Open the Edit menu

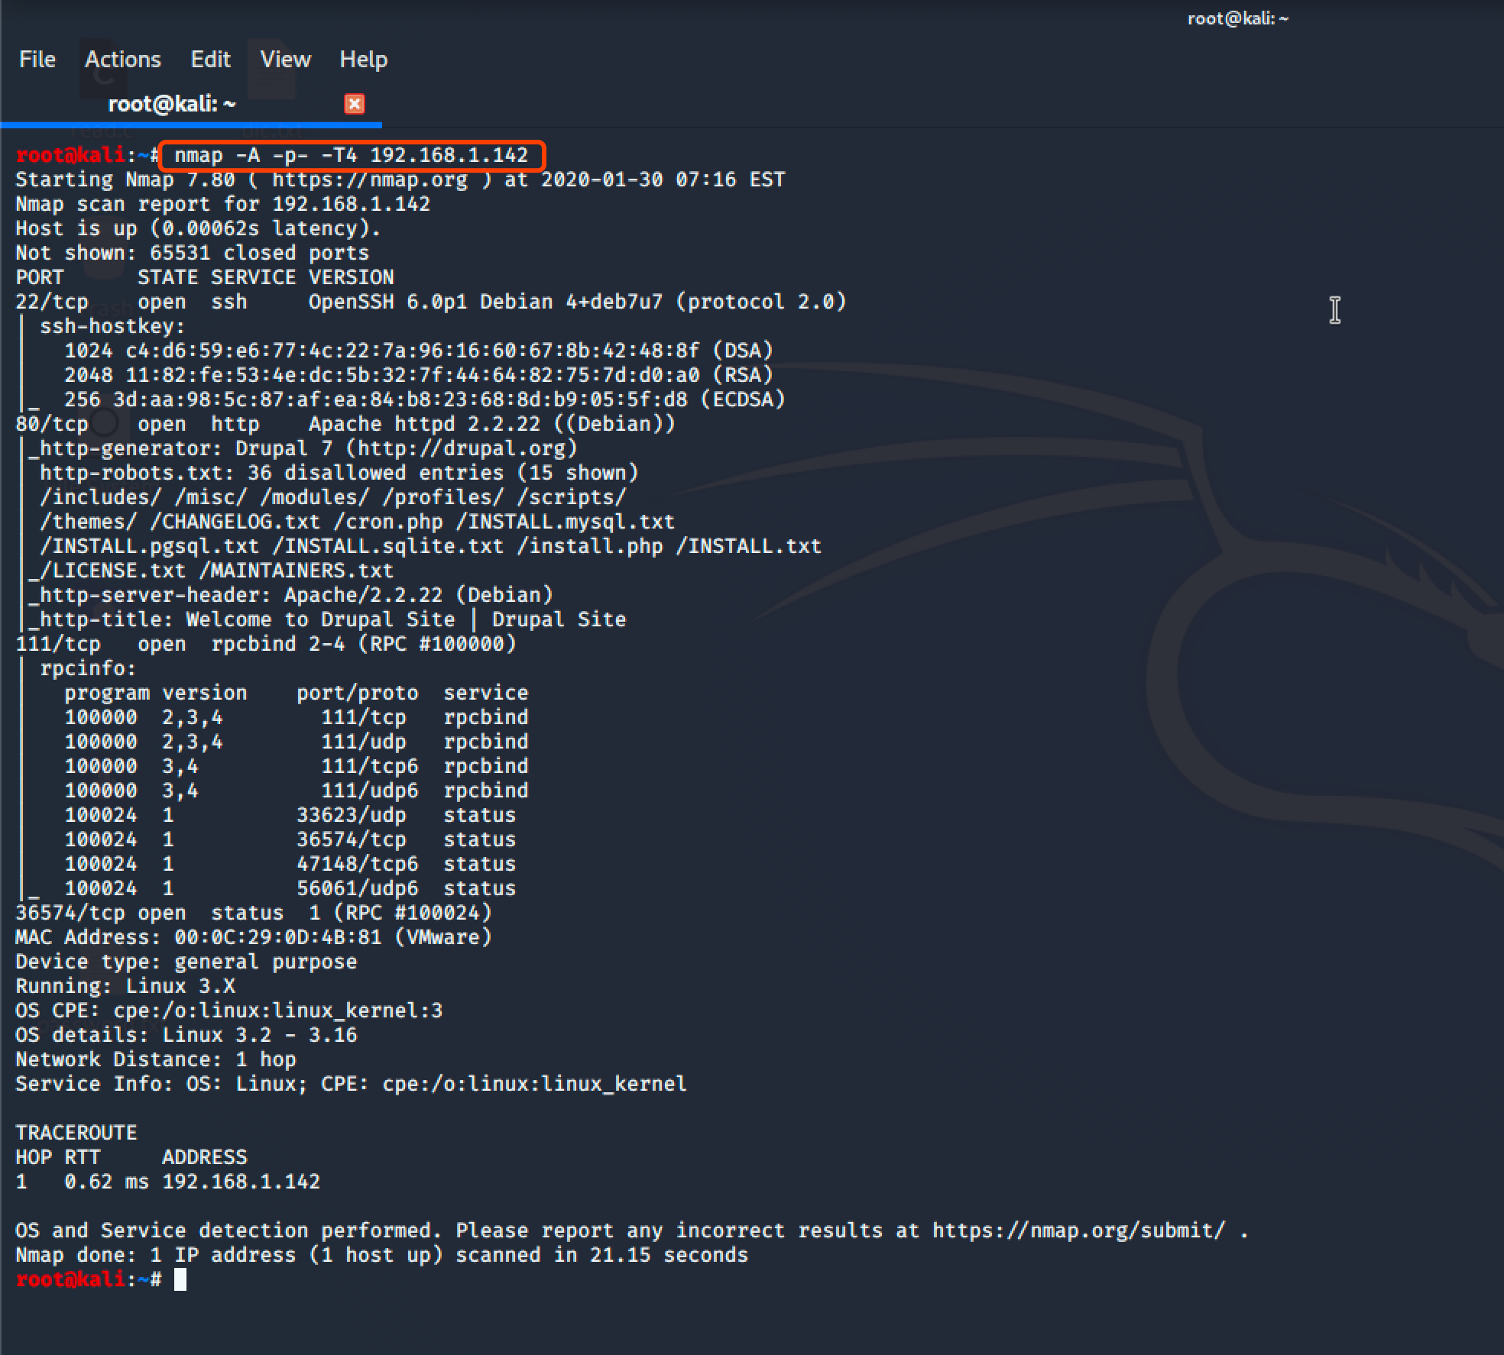210,60
